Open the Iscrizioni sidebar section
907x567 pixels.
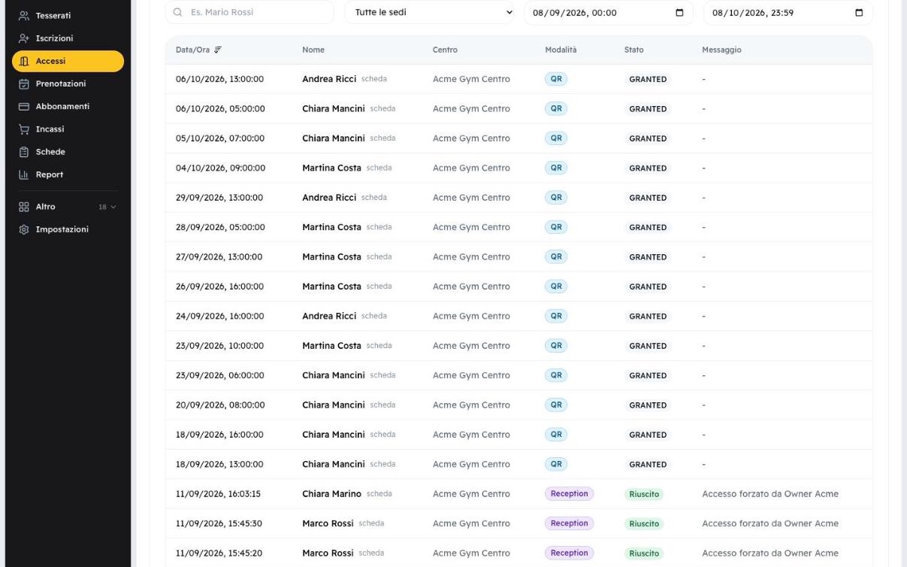pos(68,38)
